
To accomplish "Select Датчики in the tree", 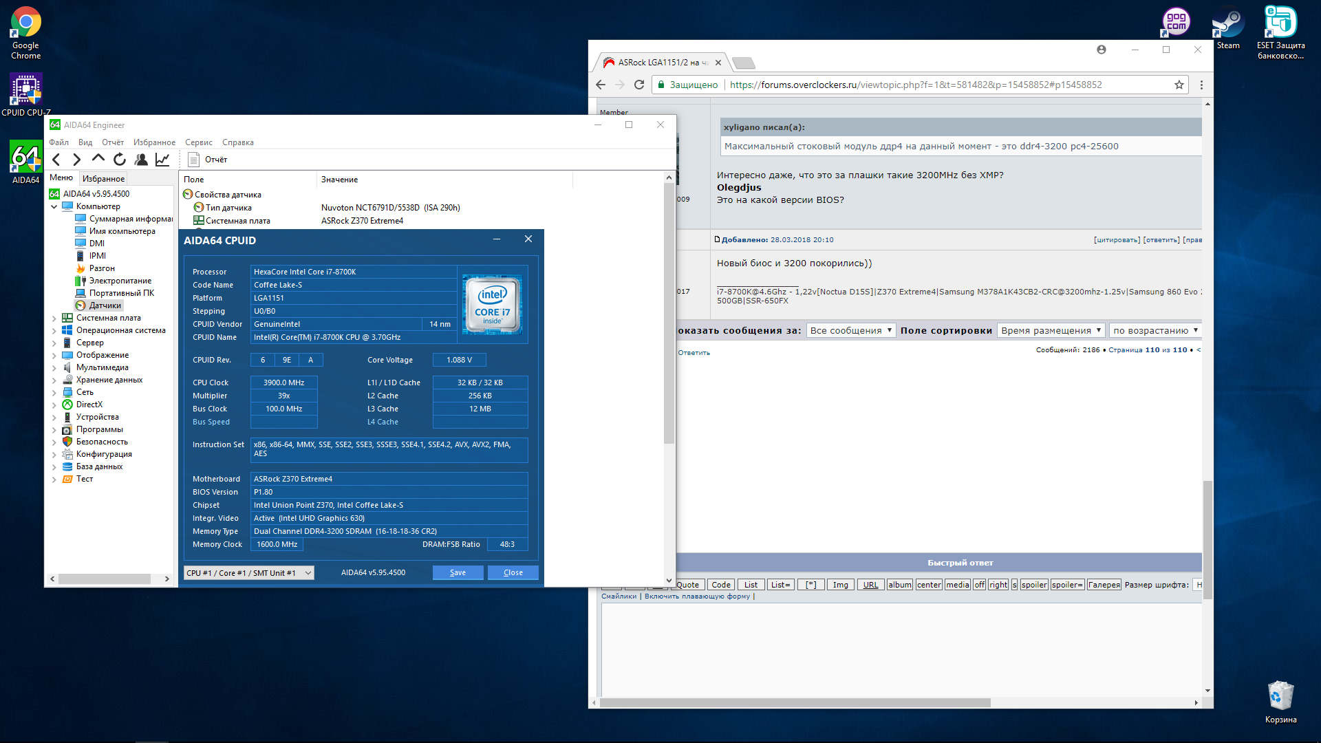I will point(105,305).
